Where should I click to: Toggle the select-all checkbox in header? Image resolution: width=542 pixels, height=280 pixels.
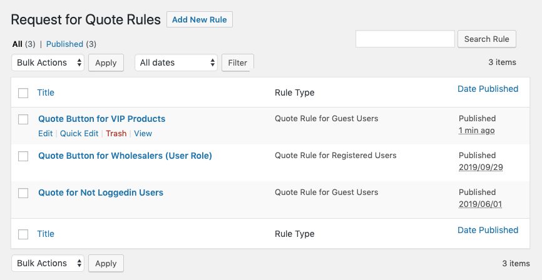pos(23,93)
